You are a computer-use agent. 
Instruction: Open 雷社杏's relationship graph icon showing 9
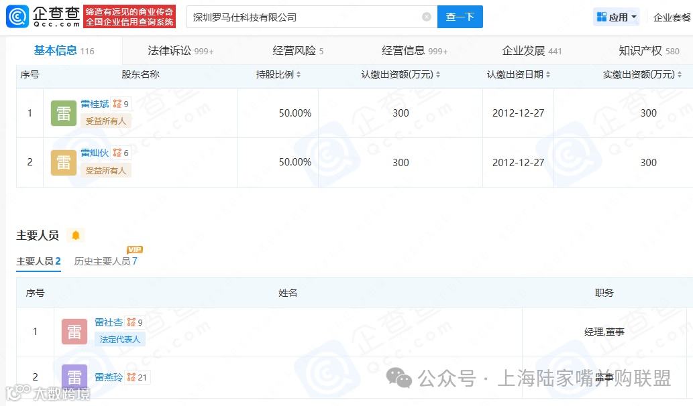132,322
